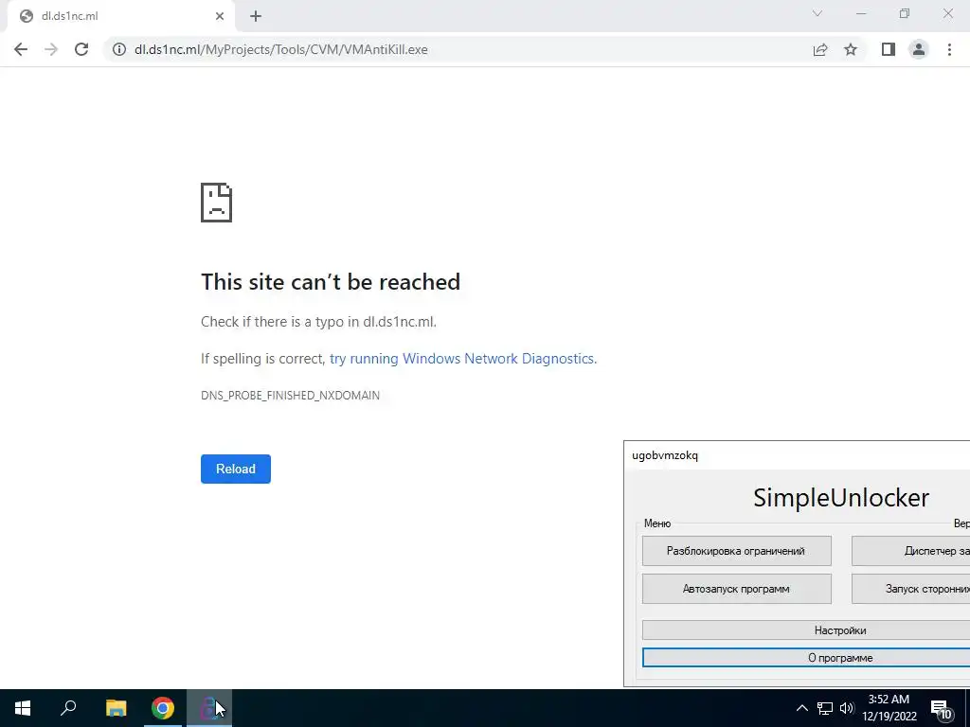
Task: Share this page icon
Action: 819,49
